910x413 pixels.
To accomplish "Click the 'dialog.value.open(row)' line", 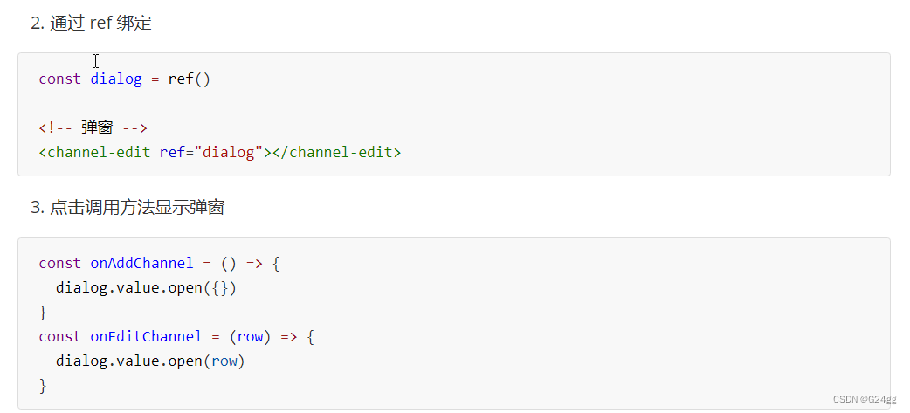I will [150, 361].
